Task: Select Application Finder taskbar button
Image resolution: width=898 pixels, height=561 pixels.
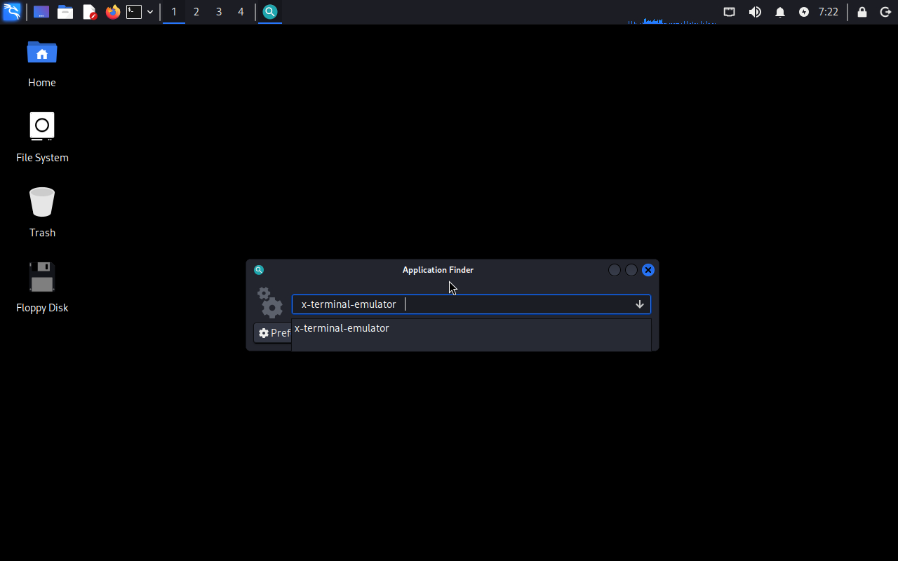Action: 270,12
